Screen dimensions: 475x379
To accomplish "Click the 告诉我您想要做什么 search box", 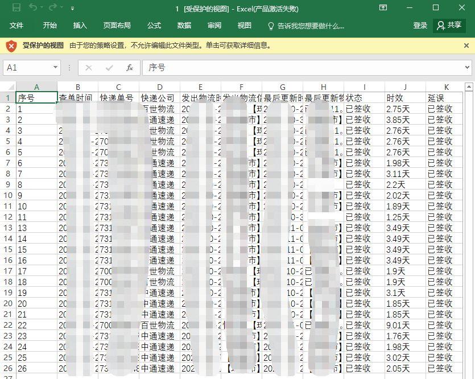I will tap(306, 26).
